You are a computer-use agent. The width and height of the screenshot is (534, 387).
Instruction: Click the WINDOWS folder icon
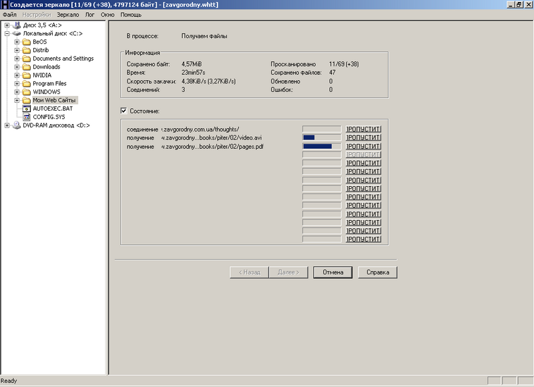pos(27,92)
